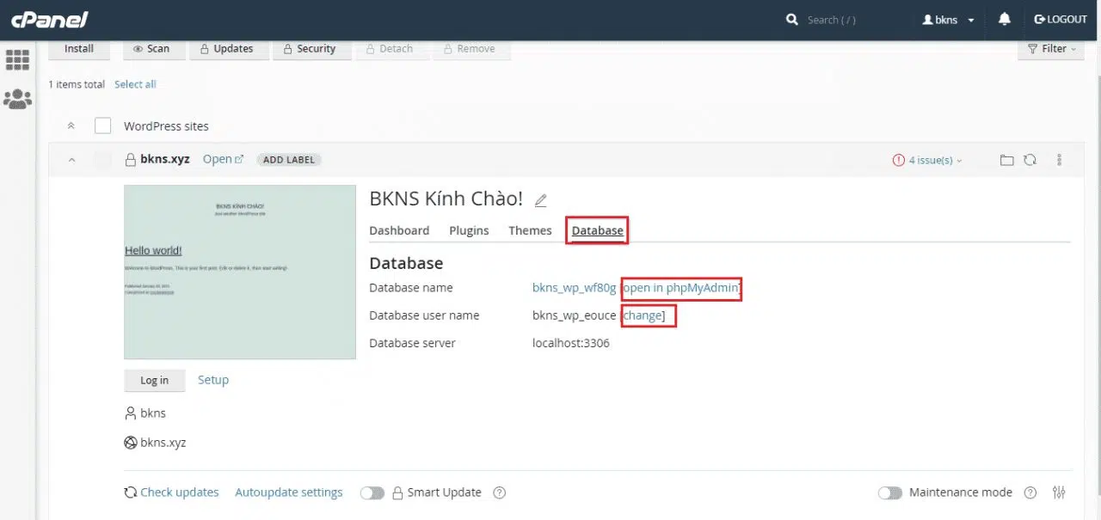
Task: Expand the 4 issue(s) dropdown
Action: (x=928, y=160)
